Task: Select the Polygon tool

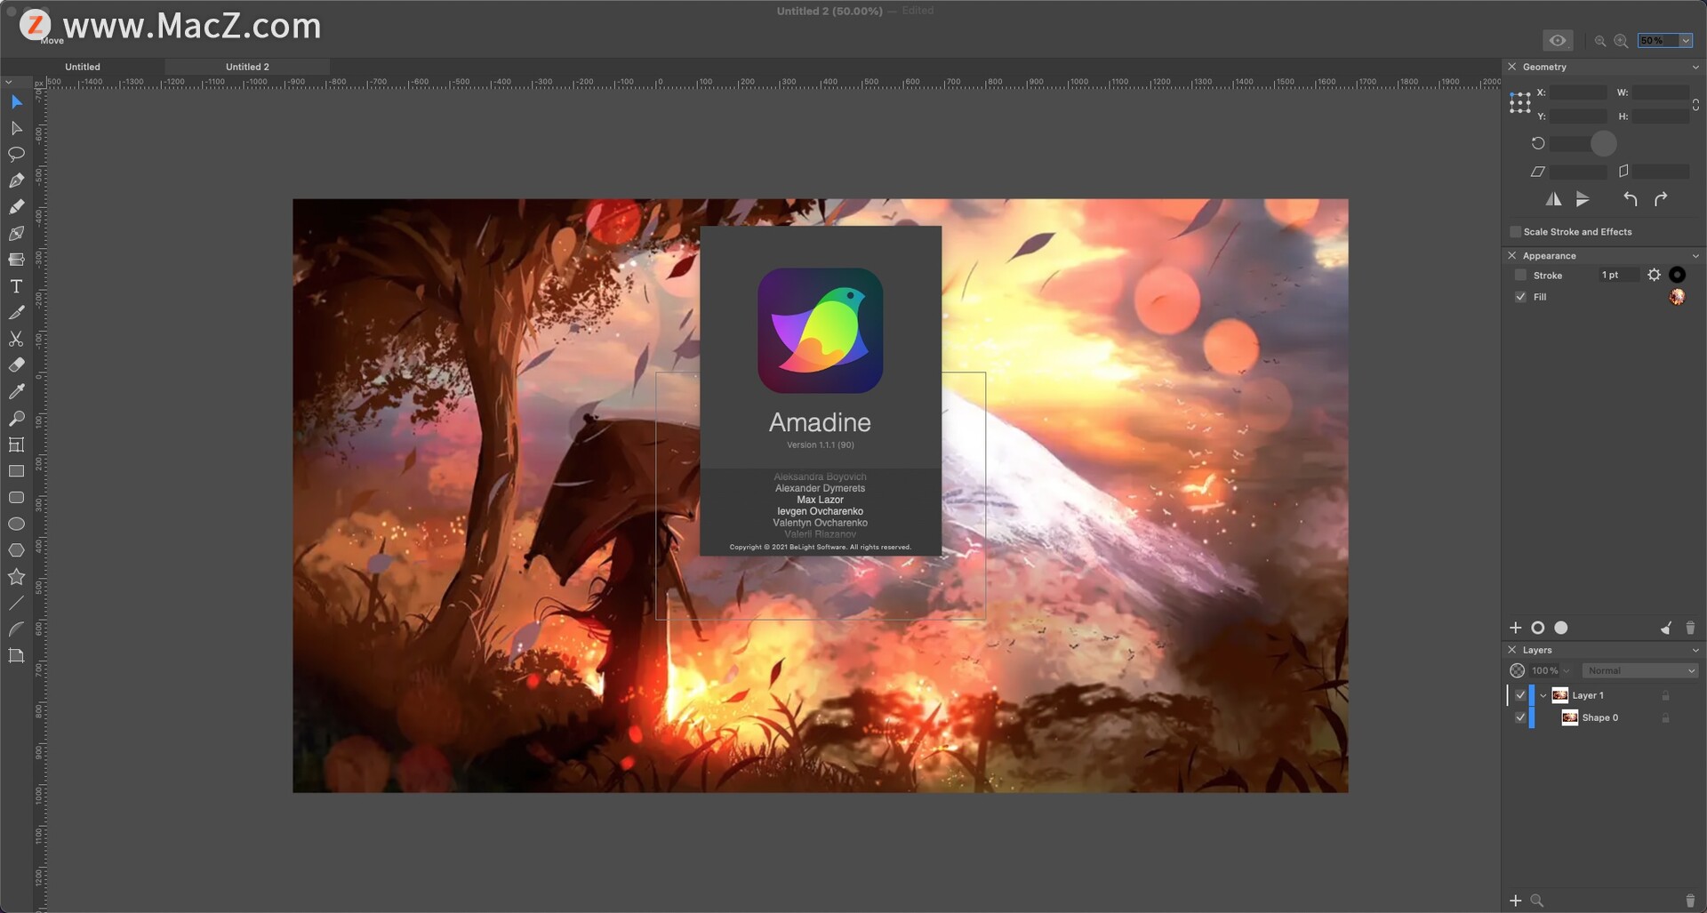Action: [16, 550]
